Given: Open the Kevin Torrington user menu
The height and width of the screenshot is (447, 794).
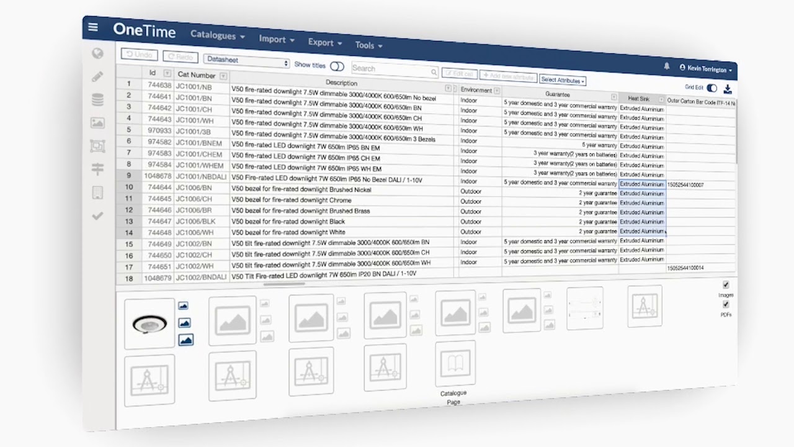Looking at the screenshot, I should pos(706,69).
